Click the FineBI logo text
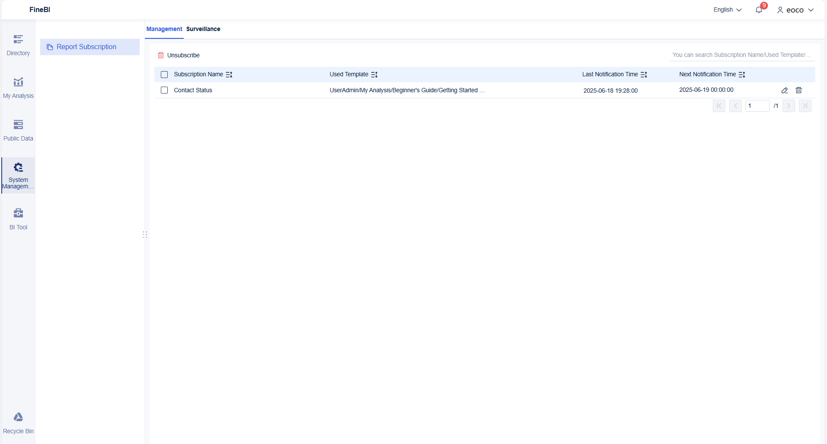 pyautogui.click(x=40, y=9)
